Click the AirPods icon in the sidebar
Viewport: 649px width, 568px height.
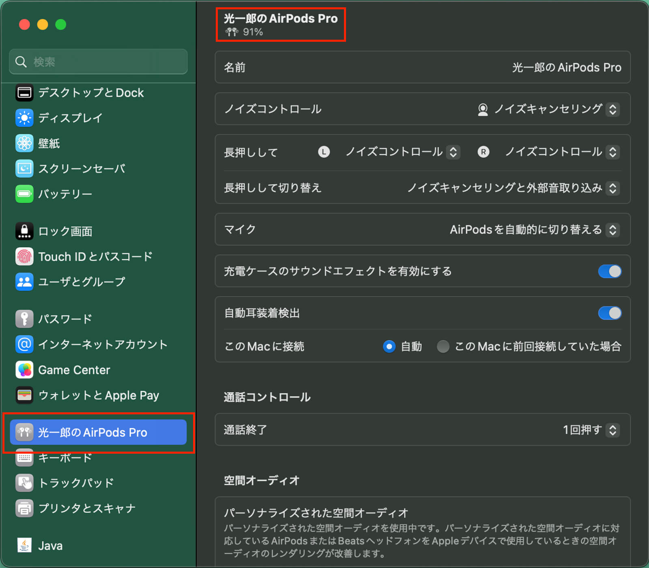(24, 432)
